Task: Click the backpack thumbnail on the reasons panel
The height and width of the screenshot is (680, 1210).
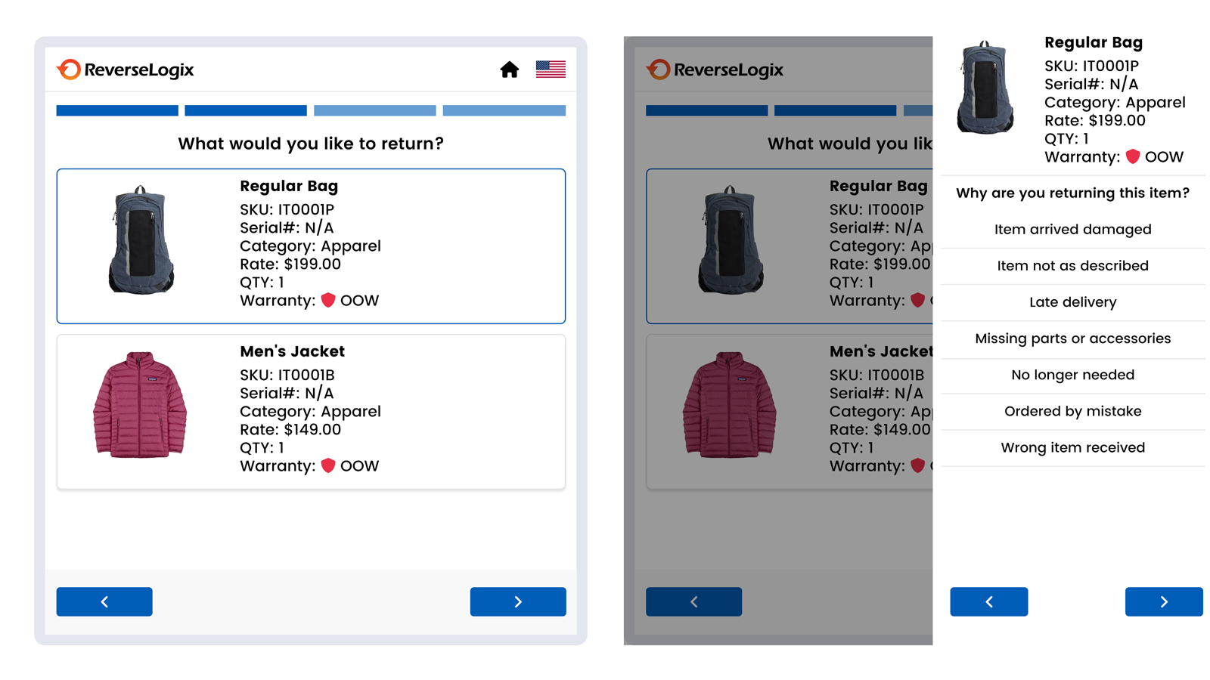Action: (x=985, y=89)
